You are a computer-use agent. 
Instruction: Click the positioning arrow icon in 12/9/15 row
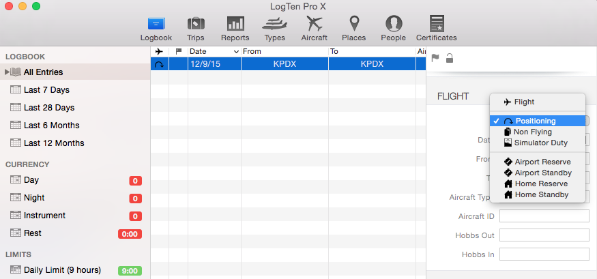[159, 64]
